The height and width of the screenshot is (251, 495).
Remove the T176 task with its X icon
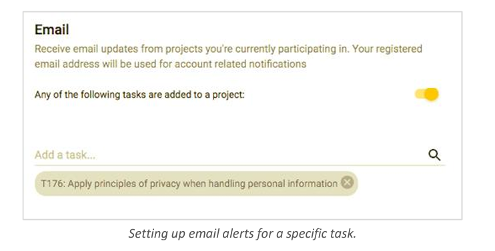click(x=347, y=182)
